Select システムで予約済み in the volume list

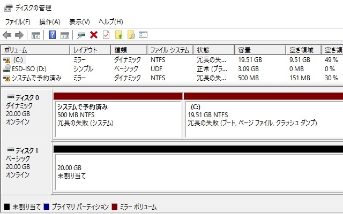(36, 78)
